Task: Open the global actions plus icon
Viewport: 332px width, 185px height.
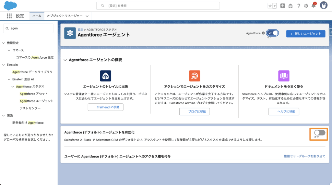Action: pyautogui.click(x=282, y=6)
